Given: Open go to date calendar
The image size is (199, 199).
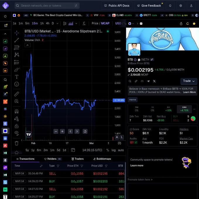Looking at the screenshot, I should 73,150.
